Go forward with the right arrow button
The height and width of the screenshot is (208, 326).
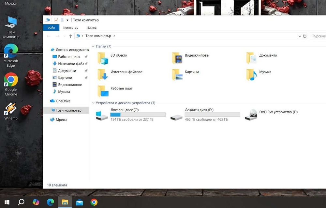click(58, 36)
